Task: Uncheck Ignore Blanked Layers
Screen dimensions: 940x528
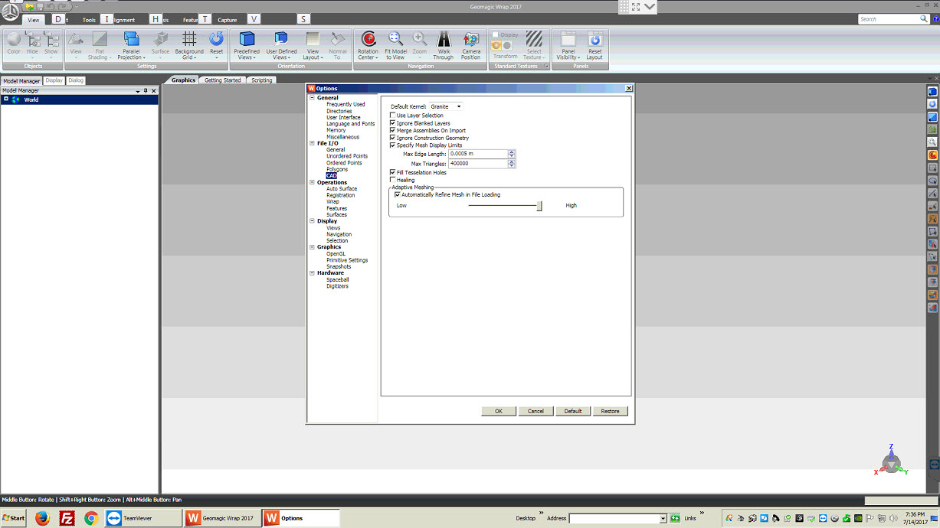Action: 393,123
